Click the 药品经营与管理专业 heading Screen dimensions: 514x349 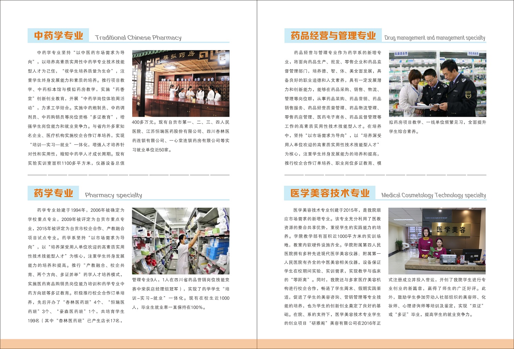333,36
